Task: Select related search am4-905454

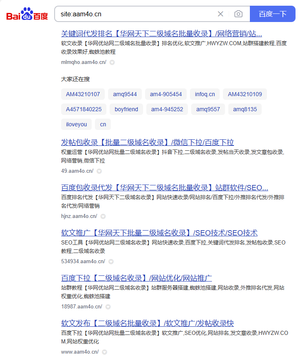Action: [166, 94]
